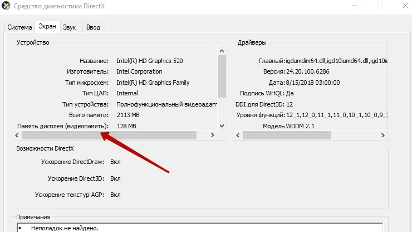The image size is (412, 232).
Task: Click the Ускорение DirectDraw Вкл value
Action: pos(115,162)
